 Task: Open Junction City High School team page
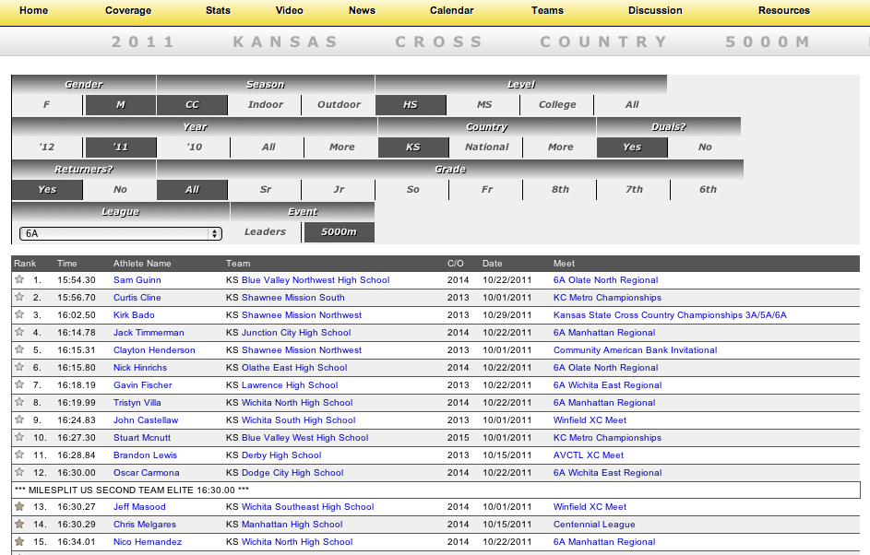click(x=296, y=333)
